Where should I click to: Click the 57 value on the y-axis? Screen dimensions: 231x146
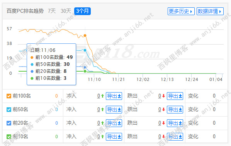point(9,29)
